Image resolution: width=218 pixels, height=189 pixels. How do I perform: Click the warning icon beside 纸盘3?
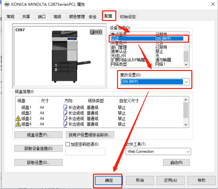18,118
